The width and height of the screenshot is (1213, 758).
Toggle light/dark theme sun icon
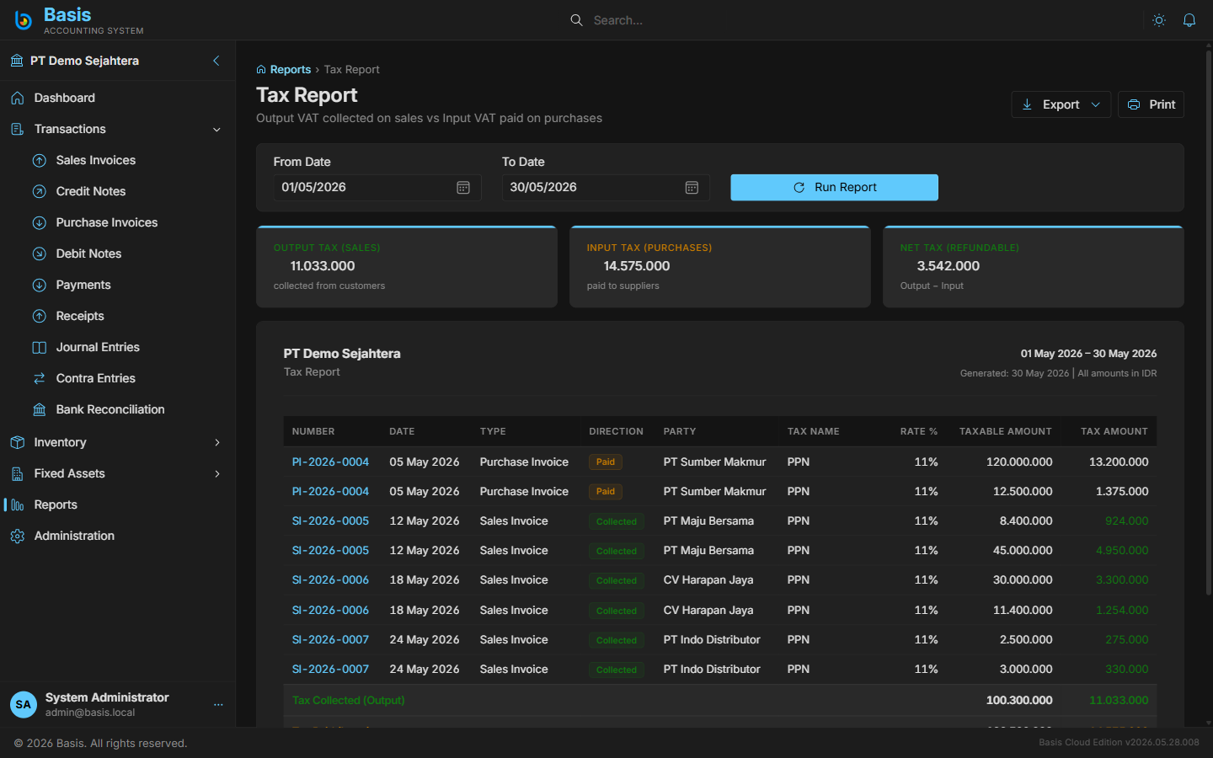click(x=1159, y=20)
